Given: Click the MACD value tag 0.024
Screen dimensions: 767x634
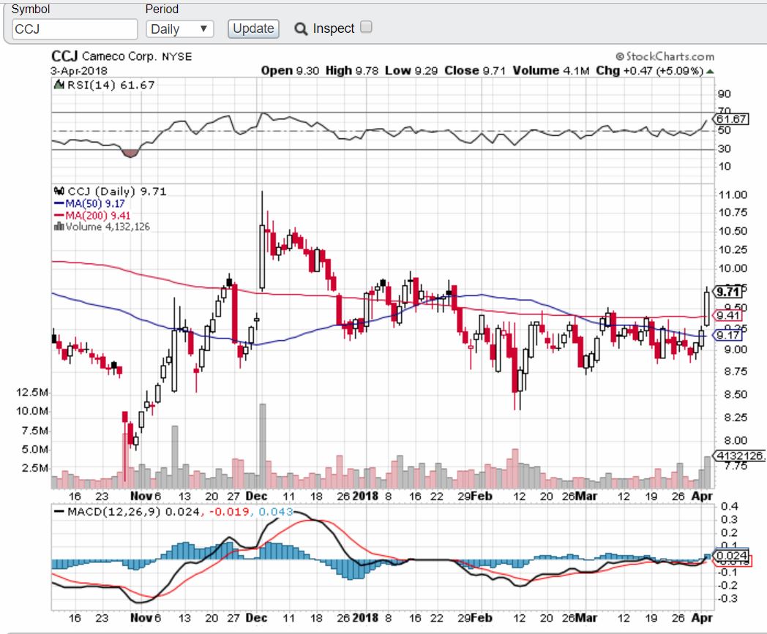Looking at the screenshot, I should (x=731, y=556).
